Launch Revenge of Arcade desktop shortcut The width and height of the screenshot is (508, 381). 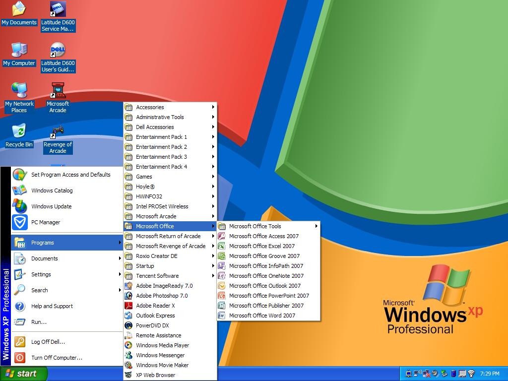58,139
